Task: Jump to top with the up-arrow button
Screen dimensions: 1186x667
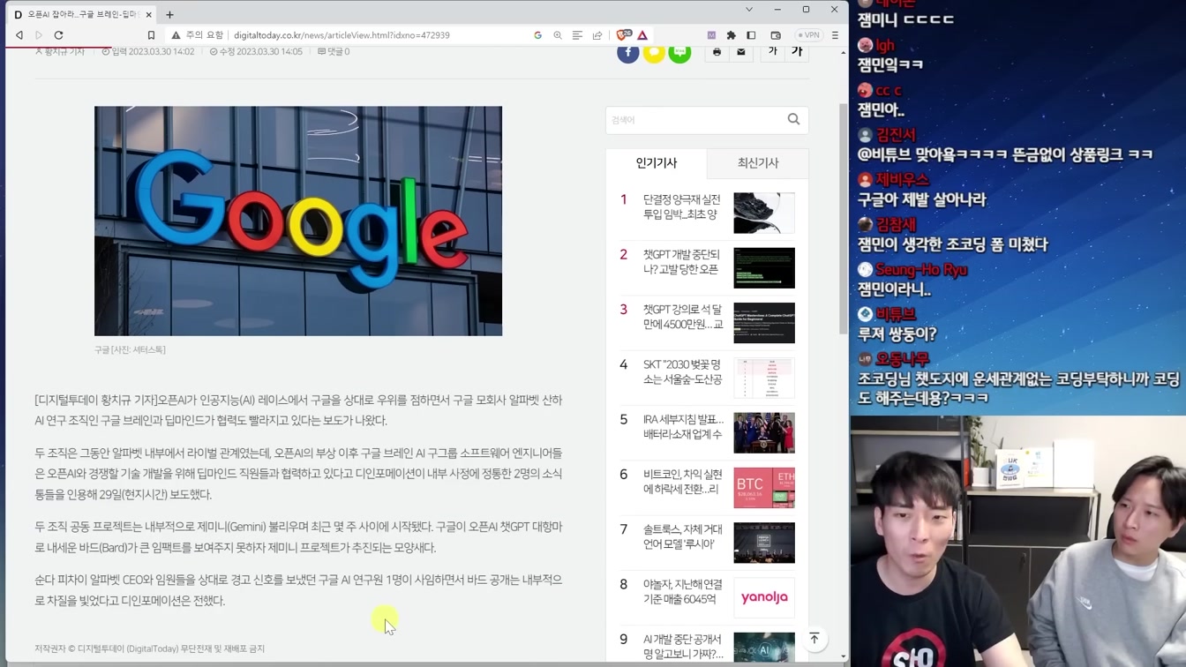Action: (814, 639)
